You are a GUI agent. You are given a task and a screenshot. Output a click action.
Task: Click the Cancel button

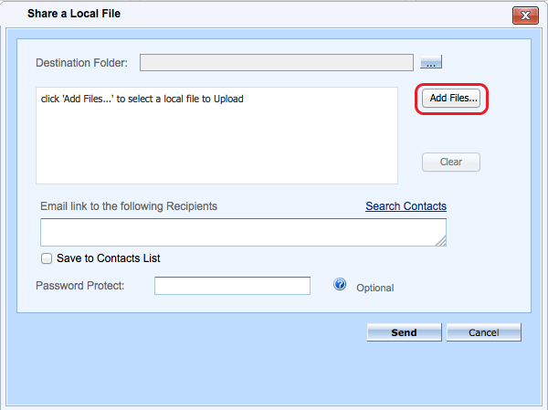(484, 332)
